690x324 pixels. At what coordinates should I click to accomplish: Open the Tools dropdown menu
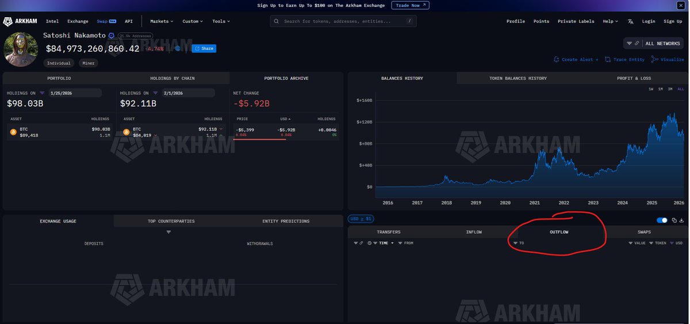tap(221, 21)
